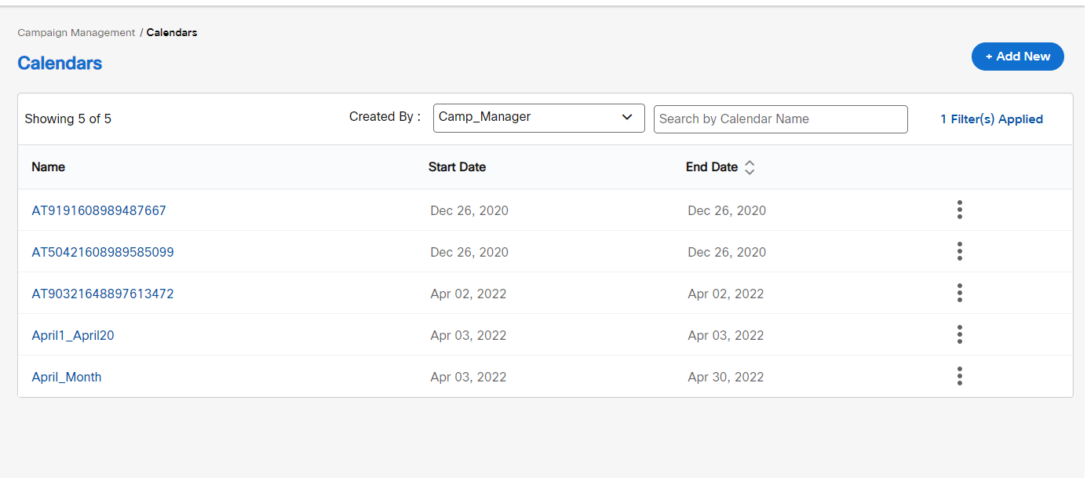The height and width of the screenshot is (478, 1087).
Task: Click the Add New button
Action: point(1017,56)
